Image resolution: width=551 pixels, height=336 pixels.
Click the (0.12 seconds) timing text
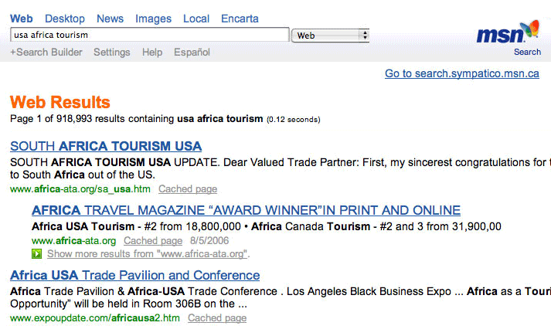pyautogui.click(x=294, y=120)
